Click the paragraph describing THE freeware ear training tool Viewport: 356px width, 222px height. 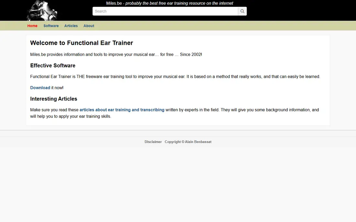175,76
